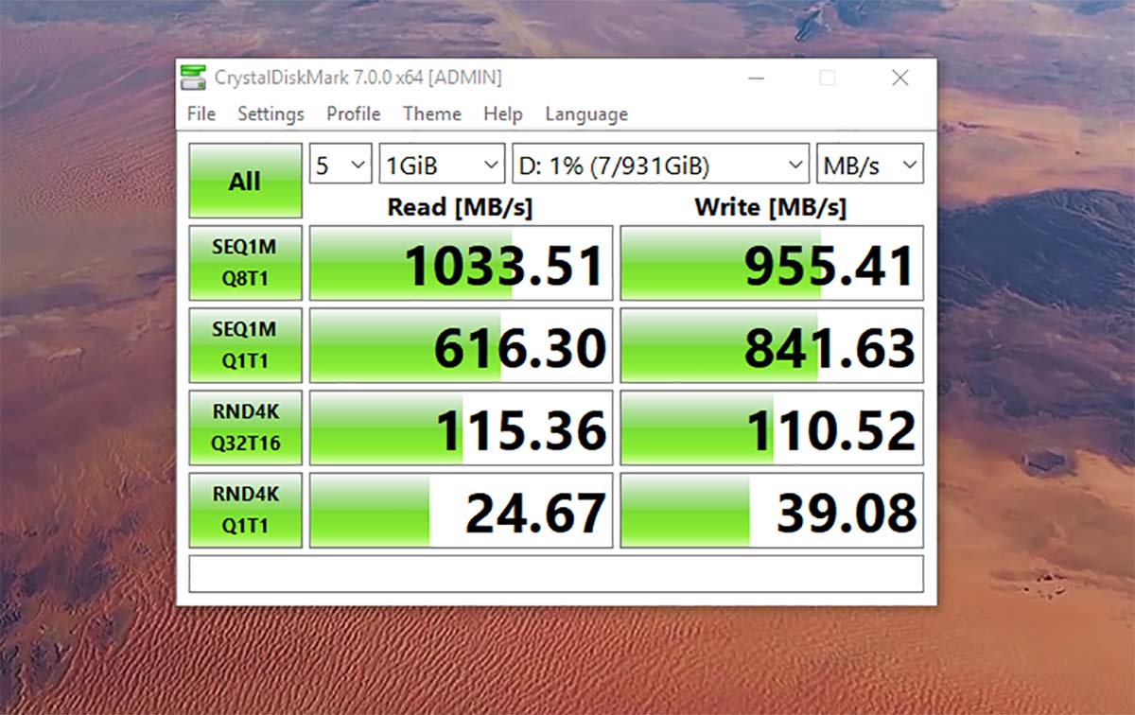Expand the 1GiB test size dropdown
The width and height of the screenshot is (1135, 715).
pyautogui.click(x=441, y=166)
